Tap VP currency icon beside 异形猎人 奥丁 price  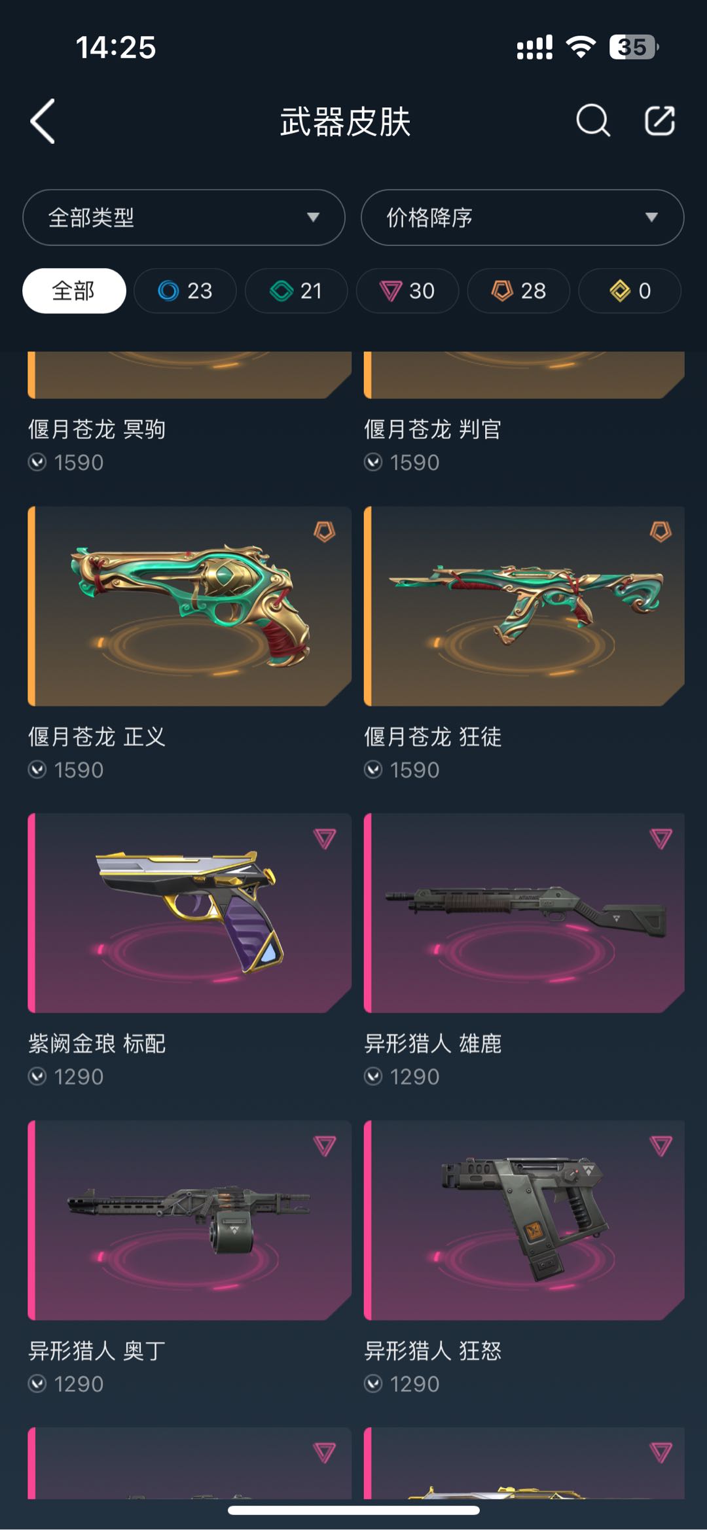point(37,1383)
